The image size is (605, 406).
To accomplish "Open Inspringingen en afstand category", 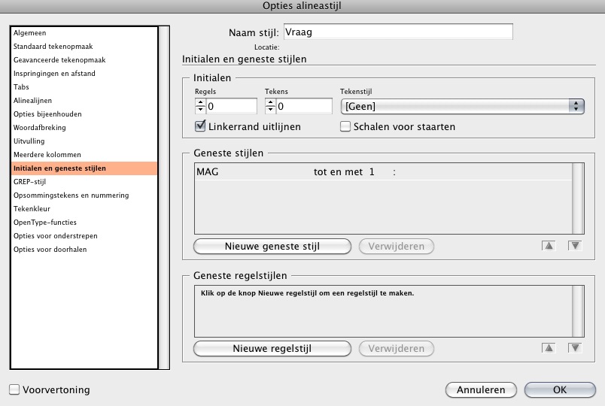I will [x=84, y=73].
